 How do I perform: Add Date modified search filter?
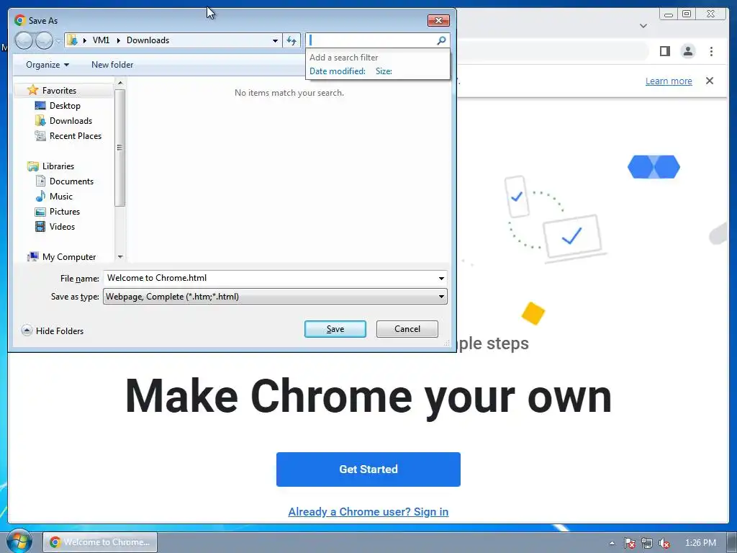(338, 71)
